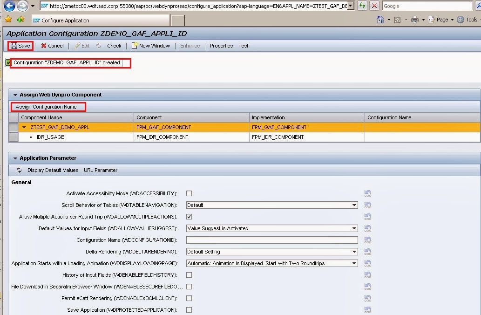Enable Activate Accessibility Mode checkbox

pyautogui.click(x=189, y=193)
